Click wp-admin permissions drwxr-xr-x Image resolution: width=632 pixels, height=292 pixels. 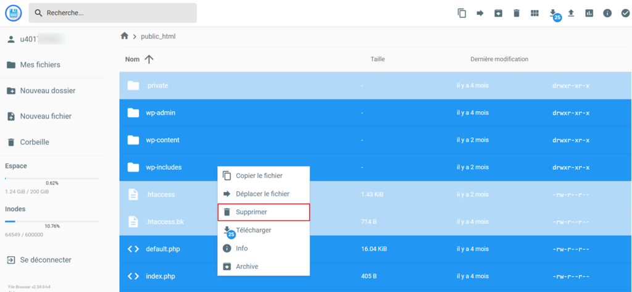tap(571, 113)
